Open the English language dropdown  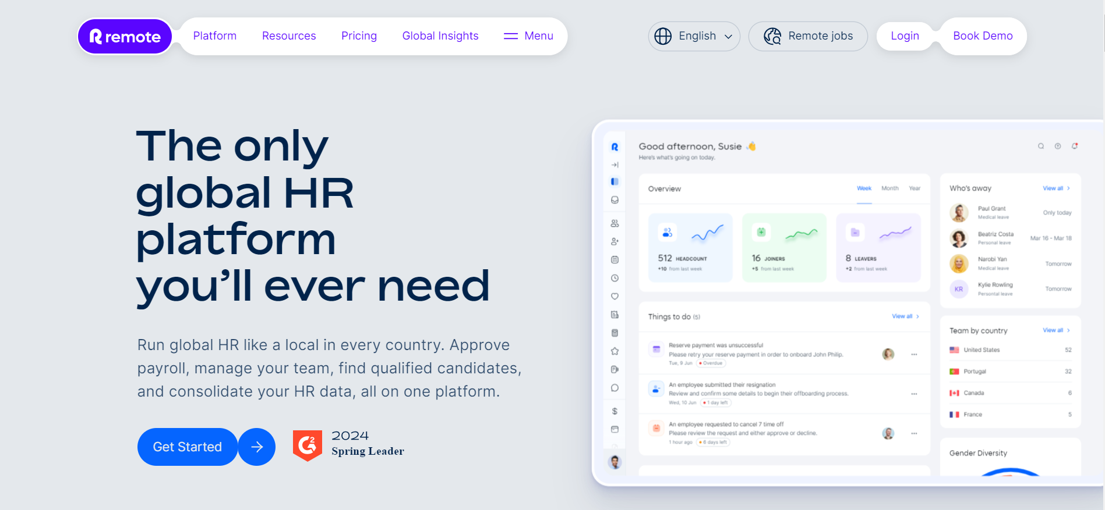pos(694,36)
